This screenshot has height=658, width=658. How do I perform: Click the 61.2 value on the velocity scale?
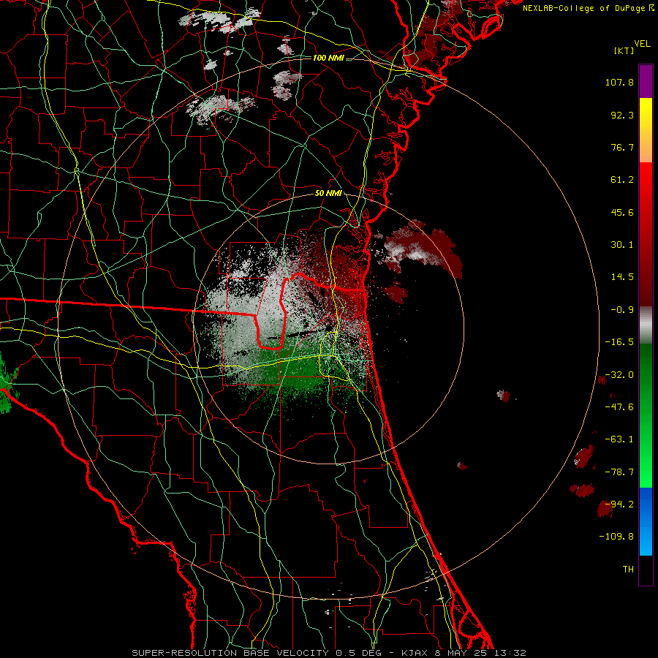622,180
